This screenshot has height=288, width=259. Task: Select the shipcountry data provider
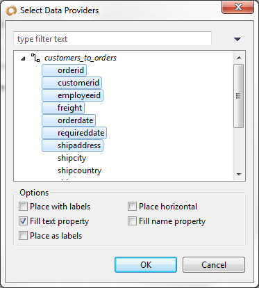coord(79,170)
